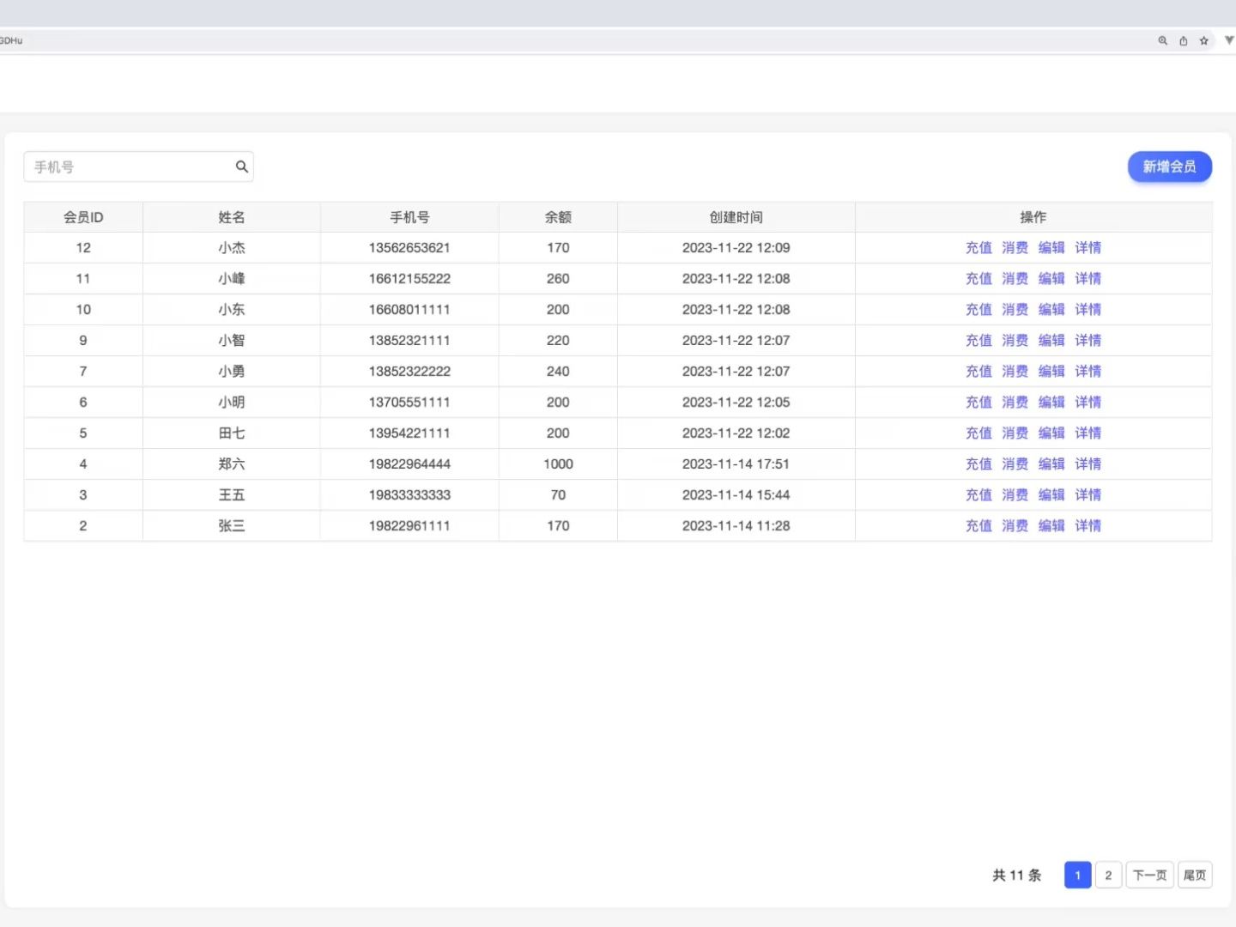Viewport: 1236px width, 927px height.
Task: Click member name 郑六
Action: [x=232, y=463]
